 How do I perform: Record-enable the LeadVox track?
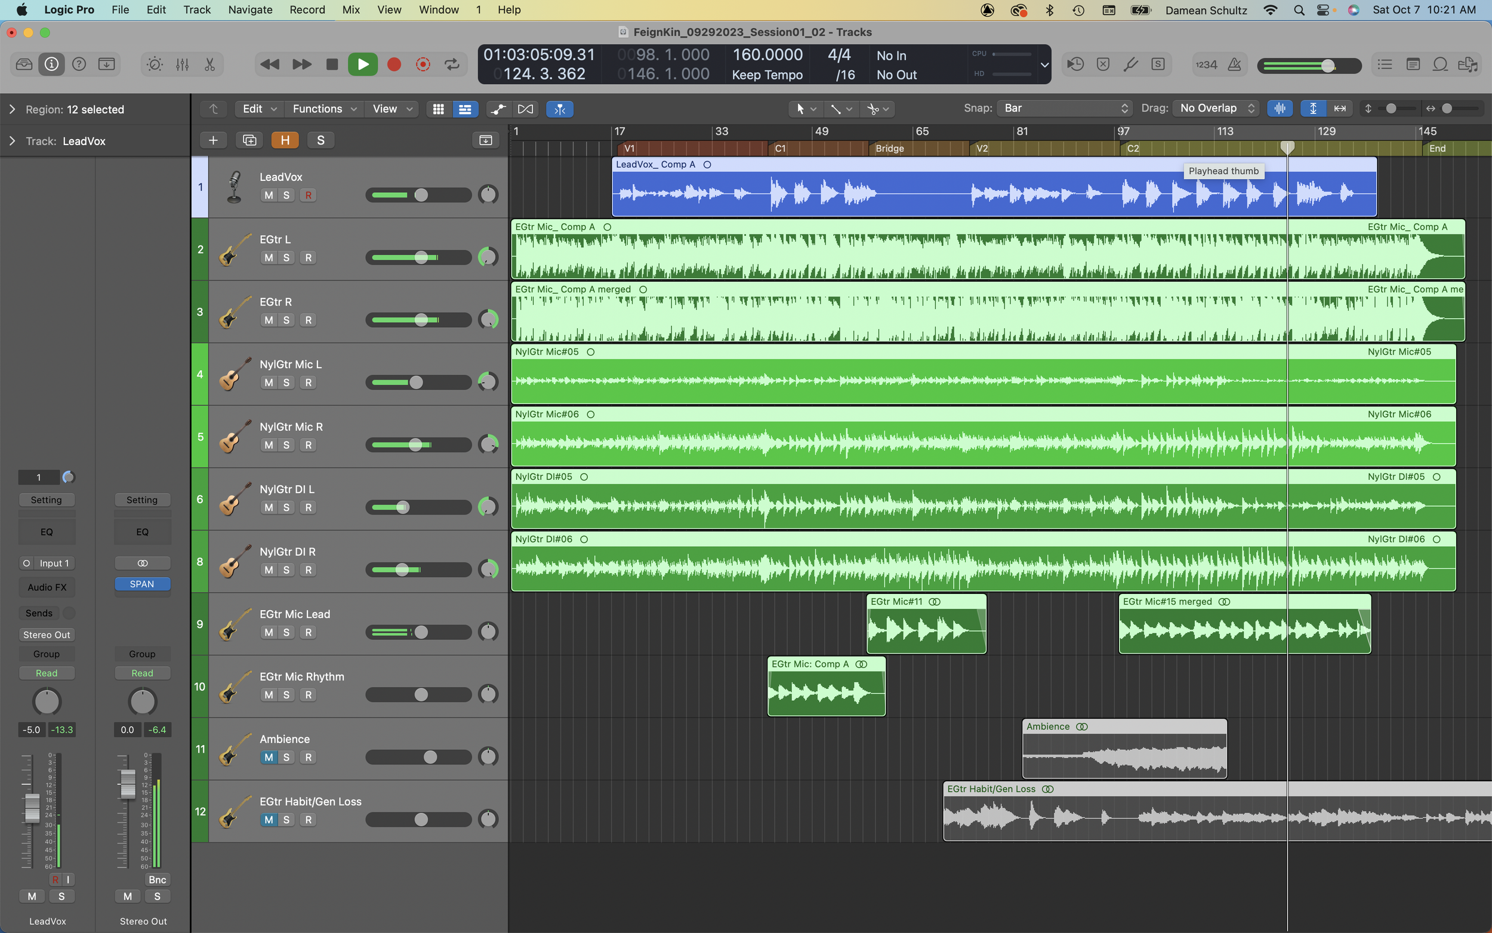pyautogui.click(x=309, y=195)
